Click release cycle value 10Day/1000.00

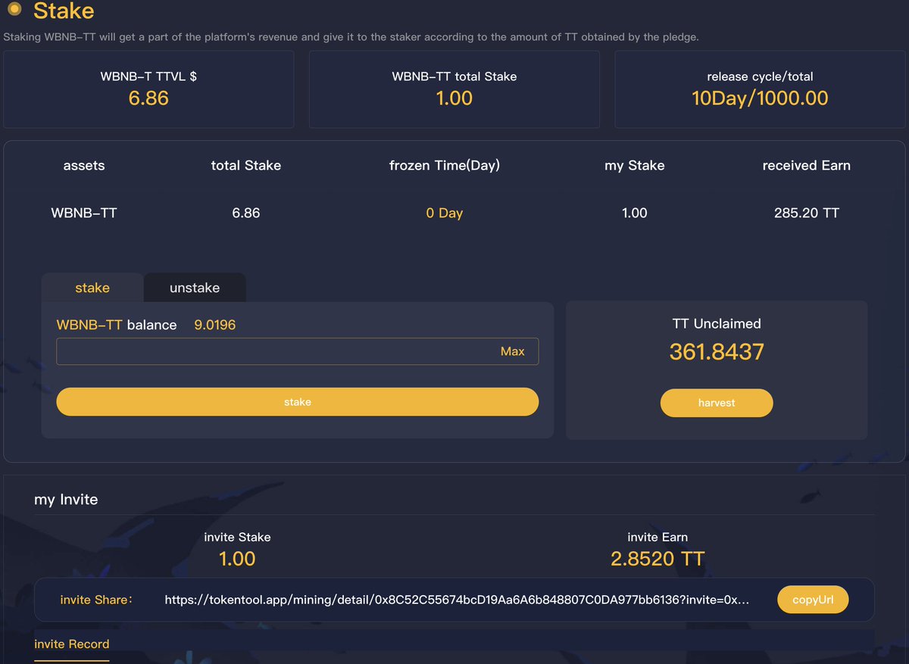(x=760, y=98)
